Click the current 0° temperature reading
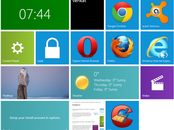The width and height of the screenshot is (174, 130). tap(96, 74)
